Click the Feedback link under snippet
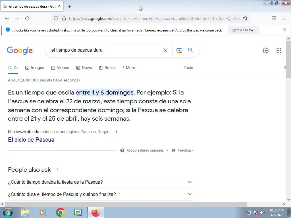The height and width of the screenshot is (218, 291). [x=183, y=150]
